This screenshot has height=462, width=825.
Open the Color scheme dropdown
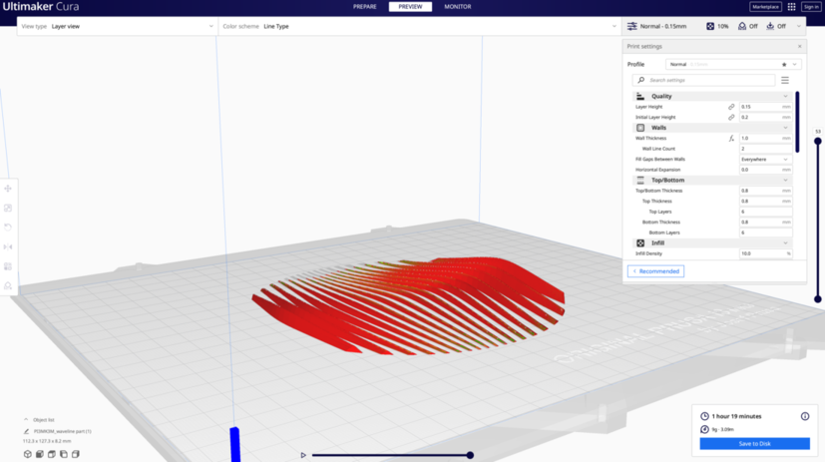click(x=419, y=26)
